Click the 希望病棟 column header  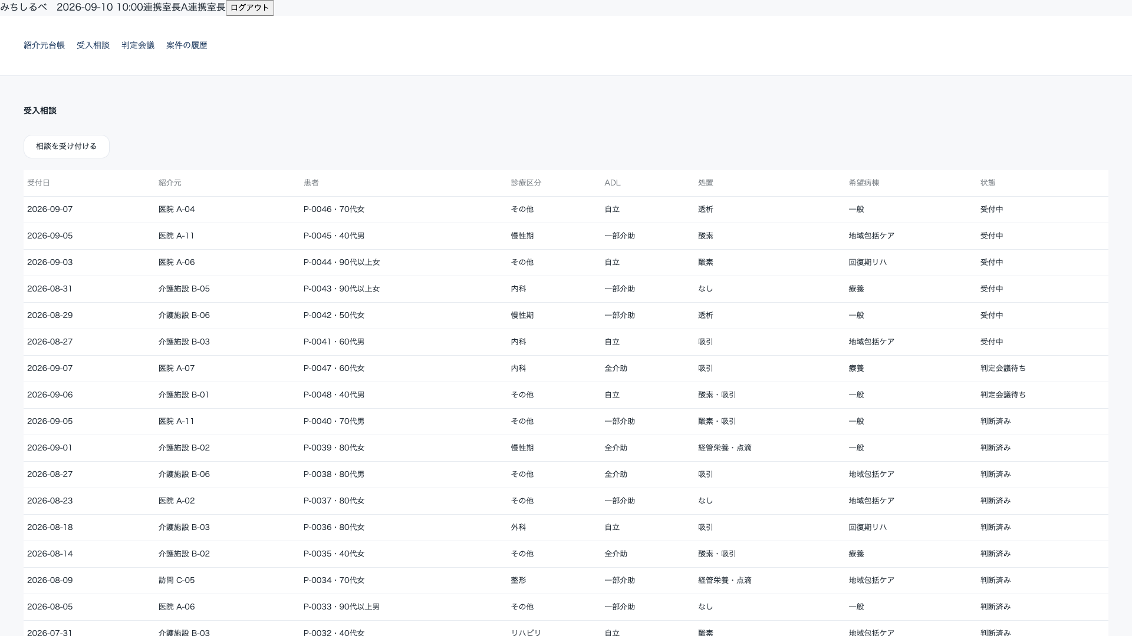pos(864,183)
